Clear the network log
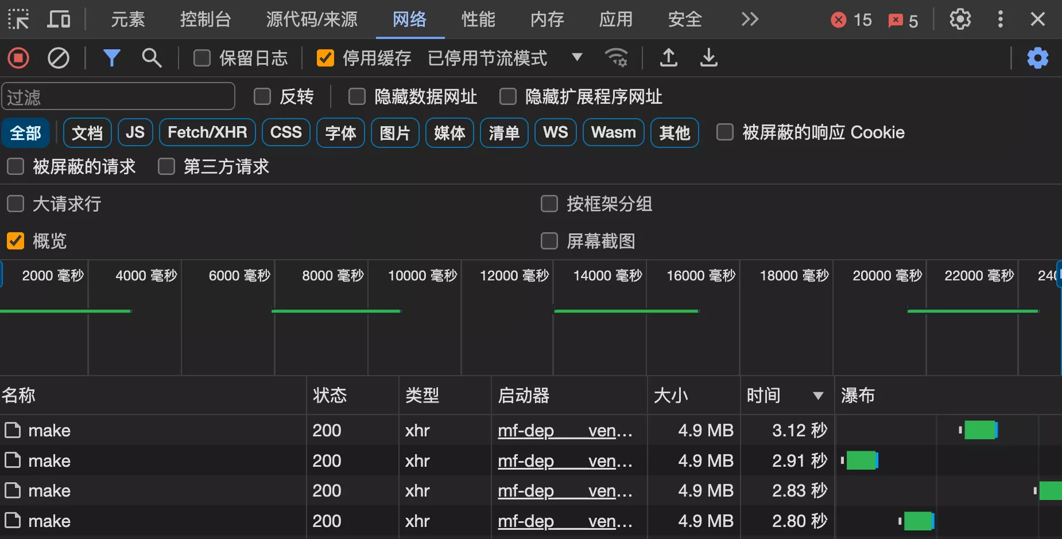Viewport: 1062px width, 539px height. click(x=58, y=58)
